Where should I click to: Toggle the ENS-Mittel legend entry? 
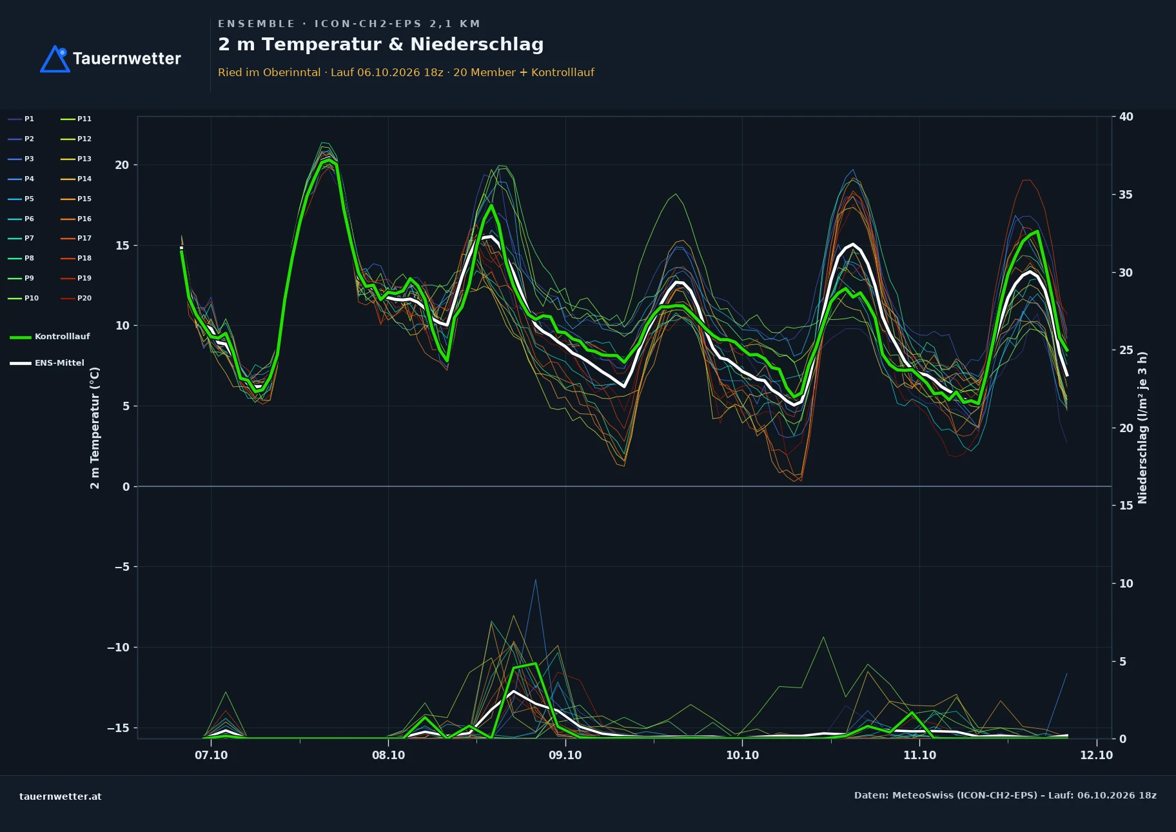pos(47,363)
